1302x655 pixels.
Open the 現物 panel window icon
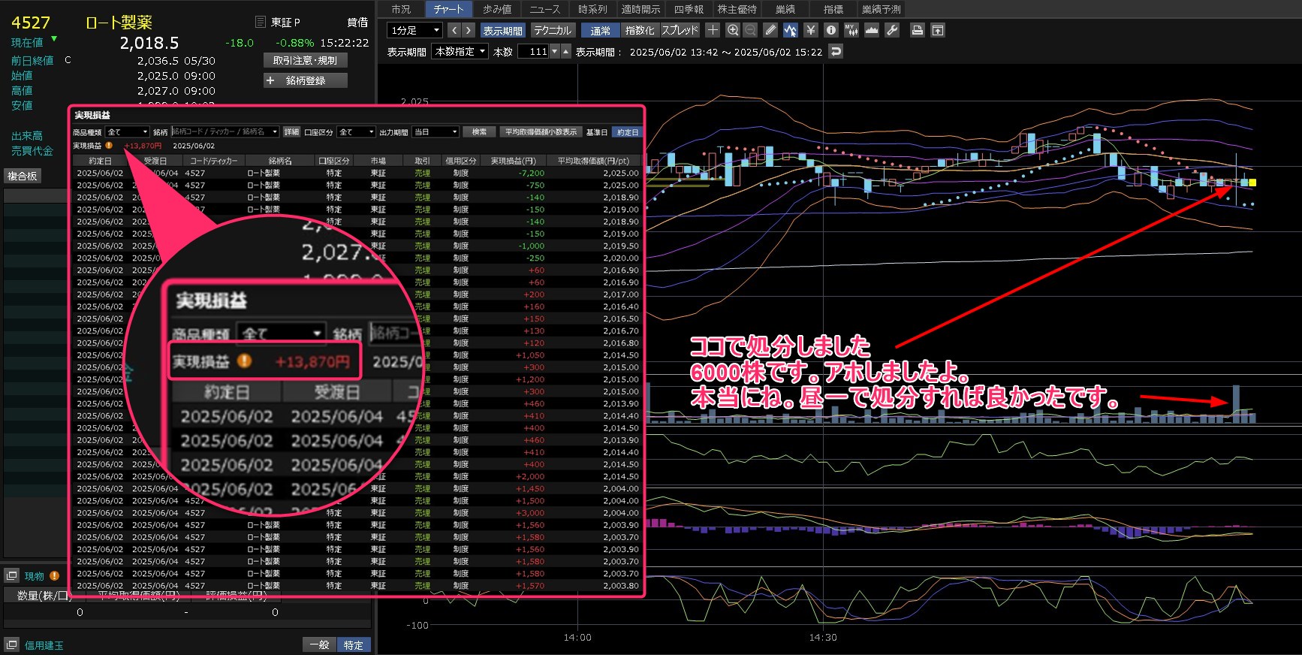[11, 575]
